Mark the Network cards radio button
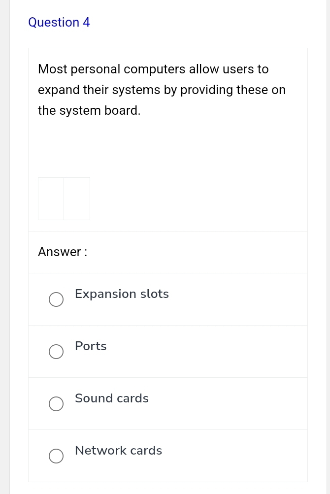Screen dimensions: 330x494 click(x=56, y=456)
